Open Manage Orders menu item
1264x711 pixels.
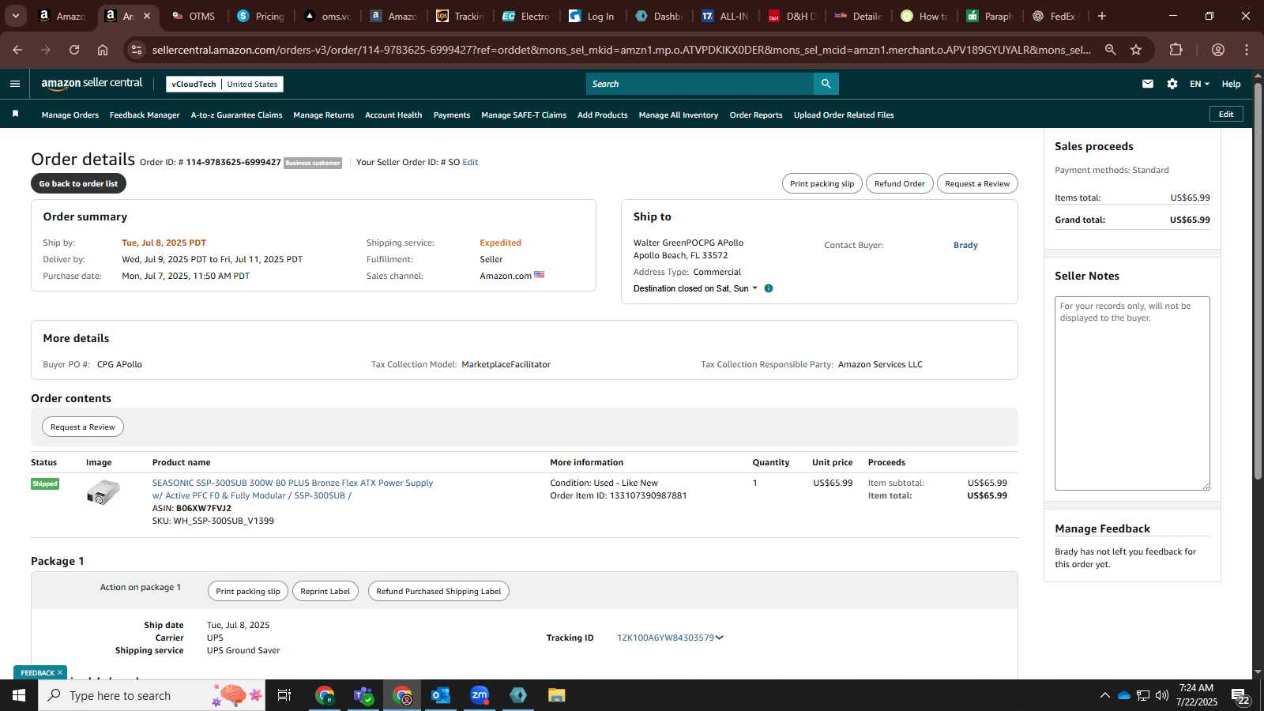point(70,115)
